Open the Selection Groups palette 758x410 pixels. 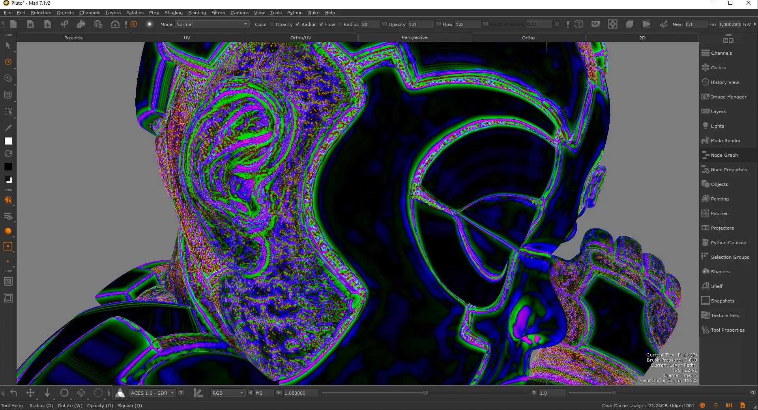click(x=725, y=257)
